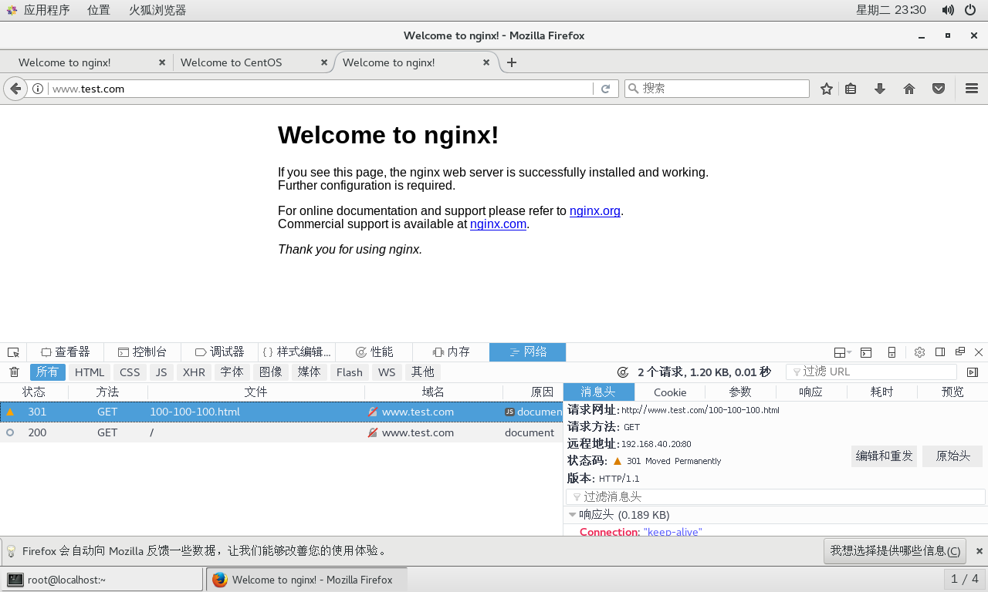Open the 预览 preview details tab
Image resolution: width=988 pixels, height=592 pixels.
coord(952,392)
